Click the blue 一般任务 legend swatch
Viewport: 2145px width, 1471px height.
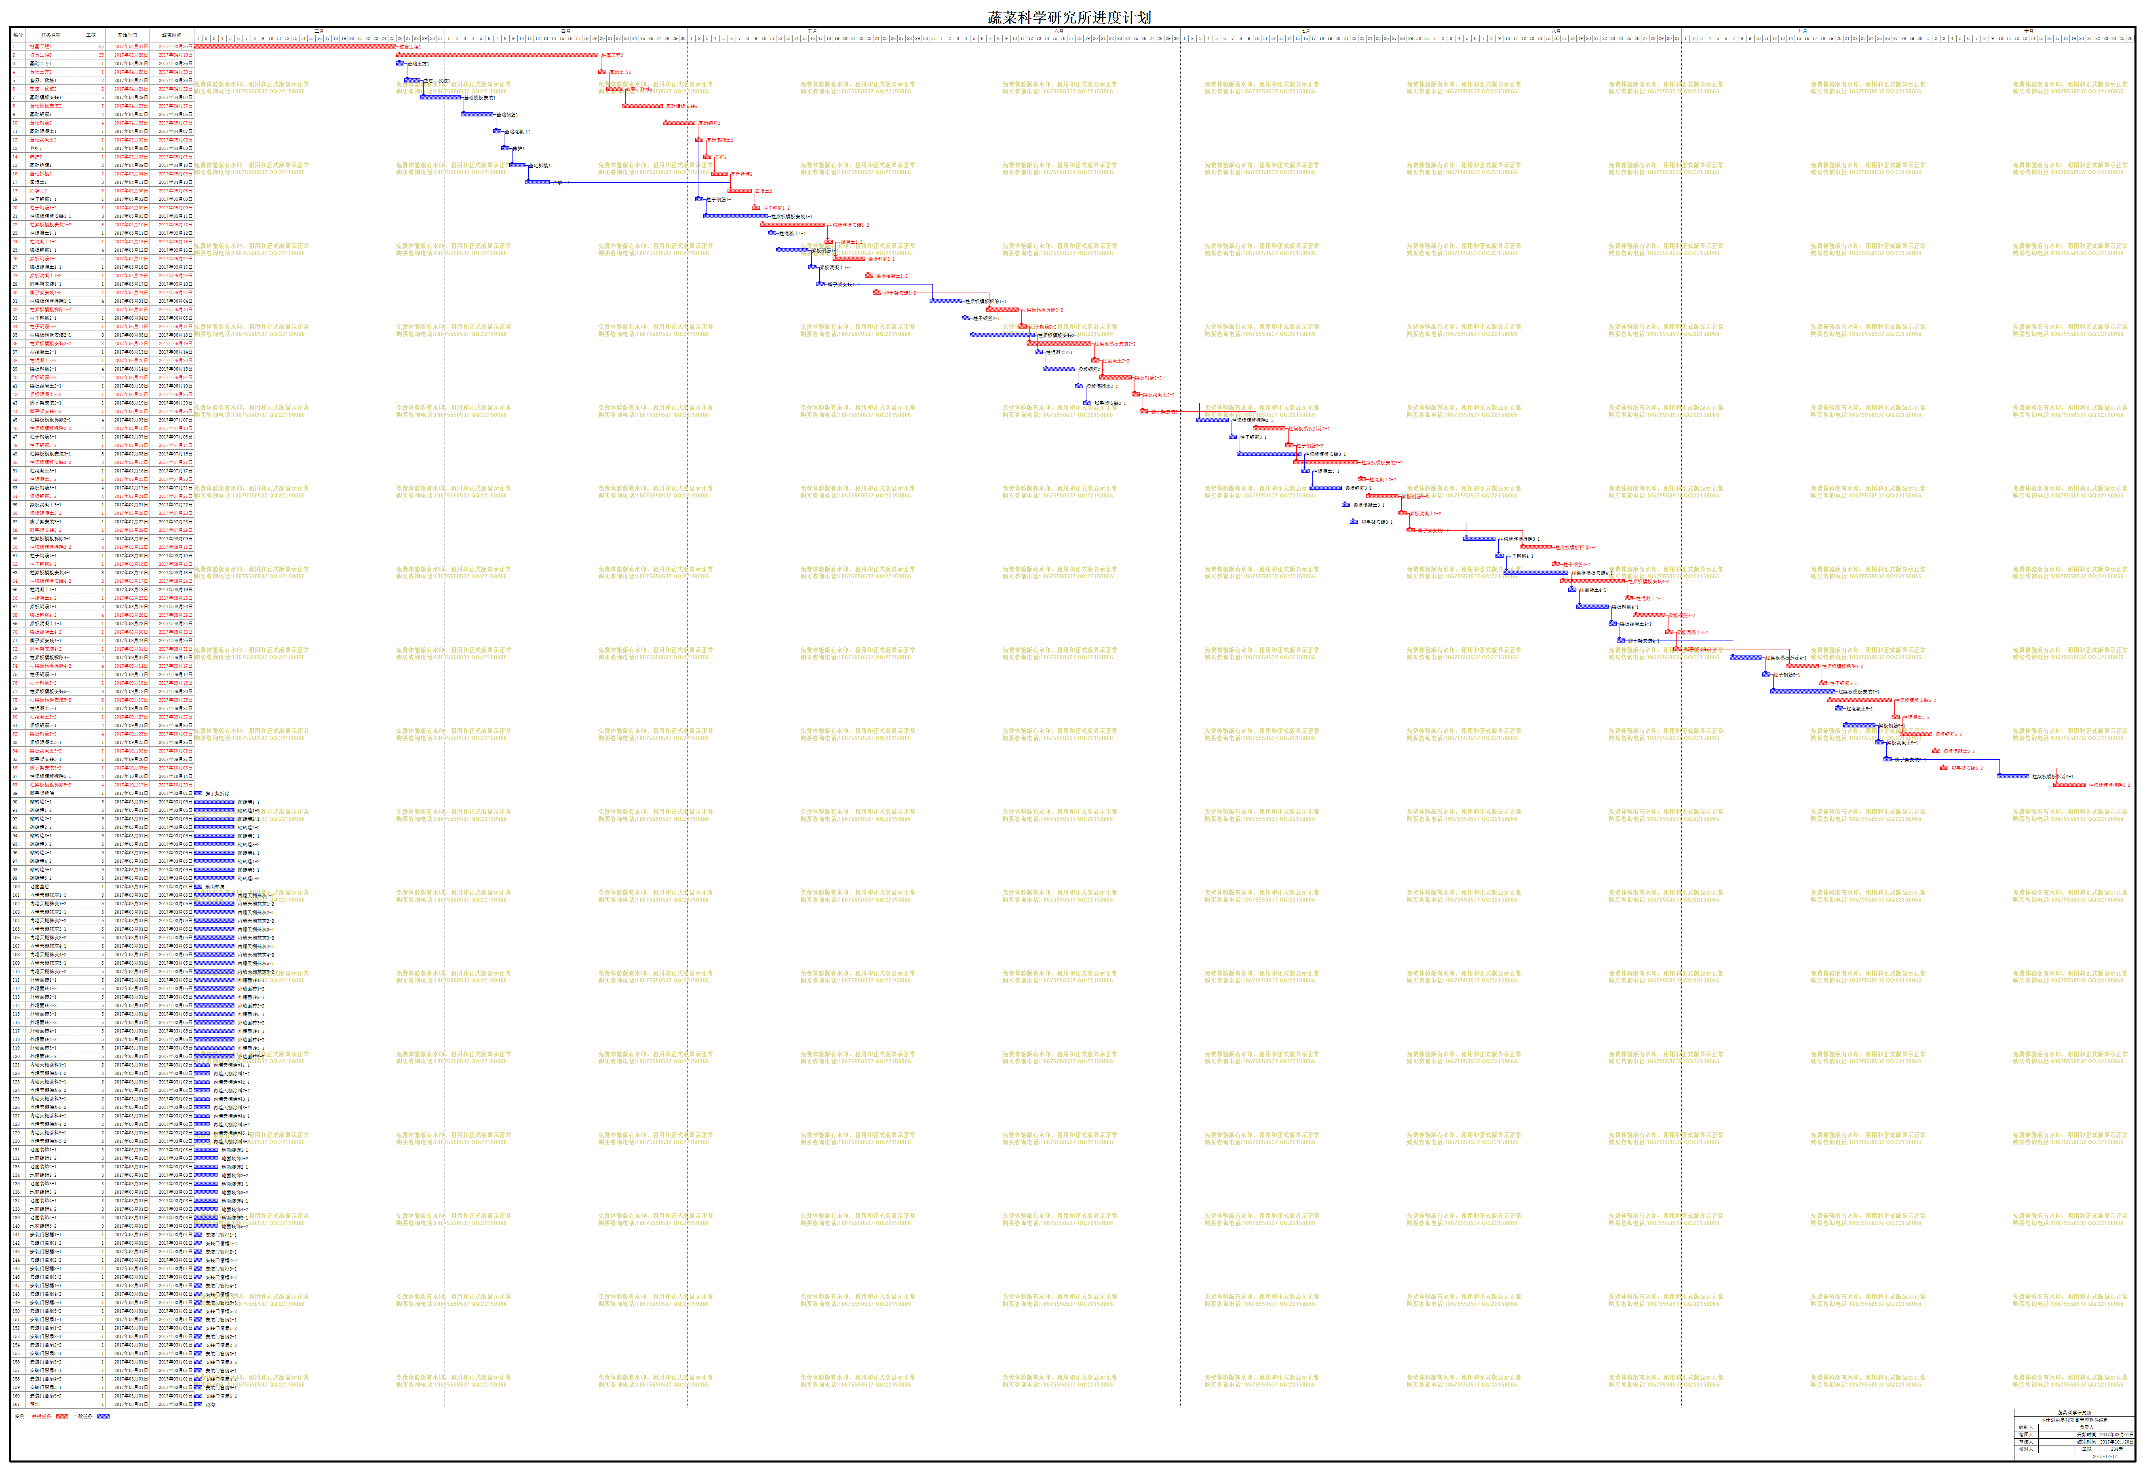tap(103, 1416)
